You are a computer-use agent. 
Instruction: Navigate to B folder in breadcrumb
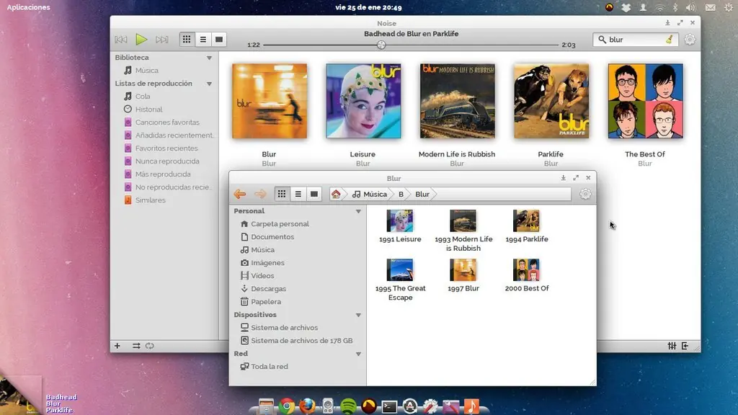401,194
